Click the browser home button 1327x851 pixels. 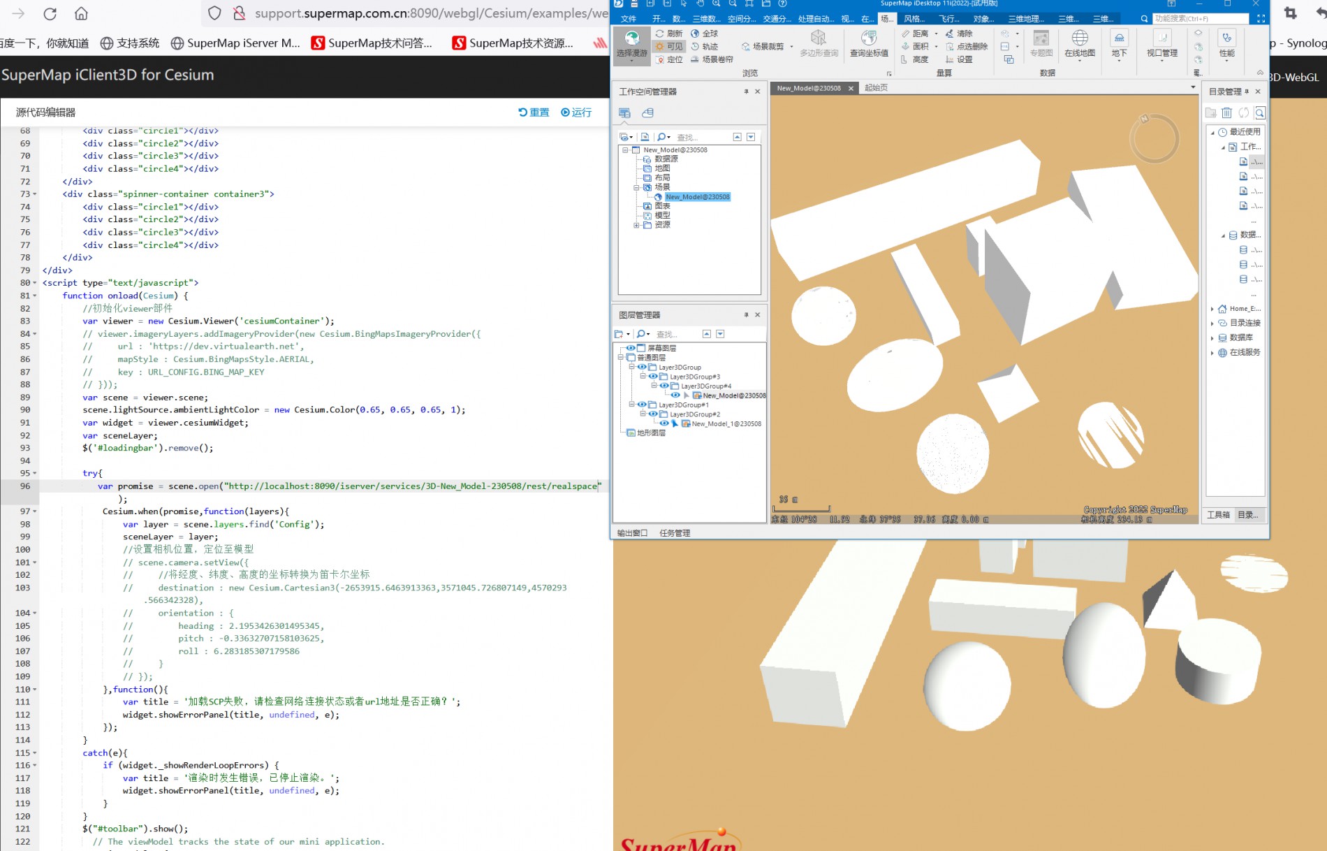[x=81, y=14]
